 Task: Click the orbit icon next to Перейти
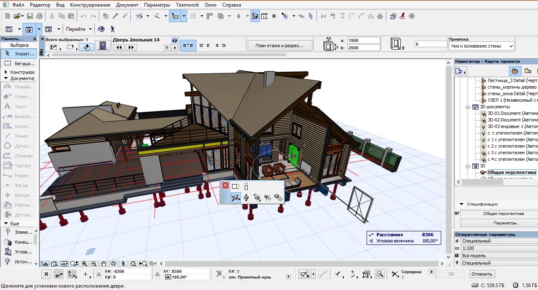tap(101, 29)
